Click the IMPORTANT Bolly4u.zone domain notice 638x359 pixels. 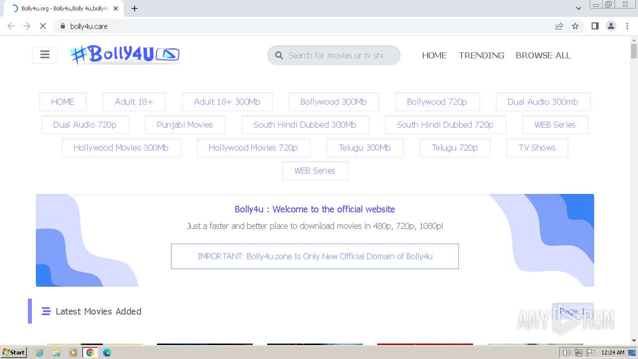click(x=315, y=256)
